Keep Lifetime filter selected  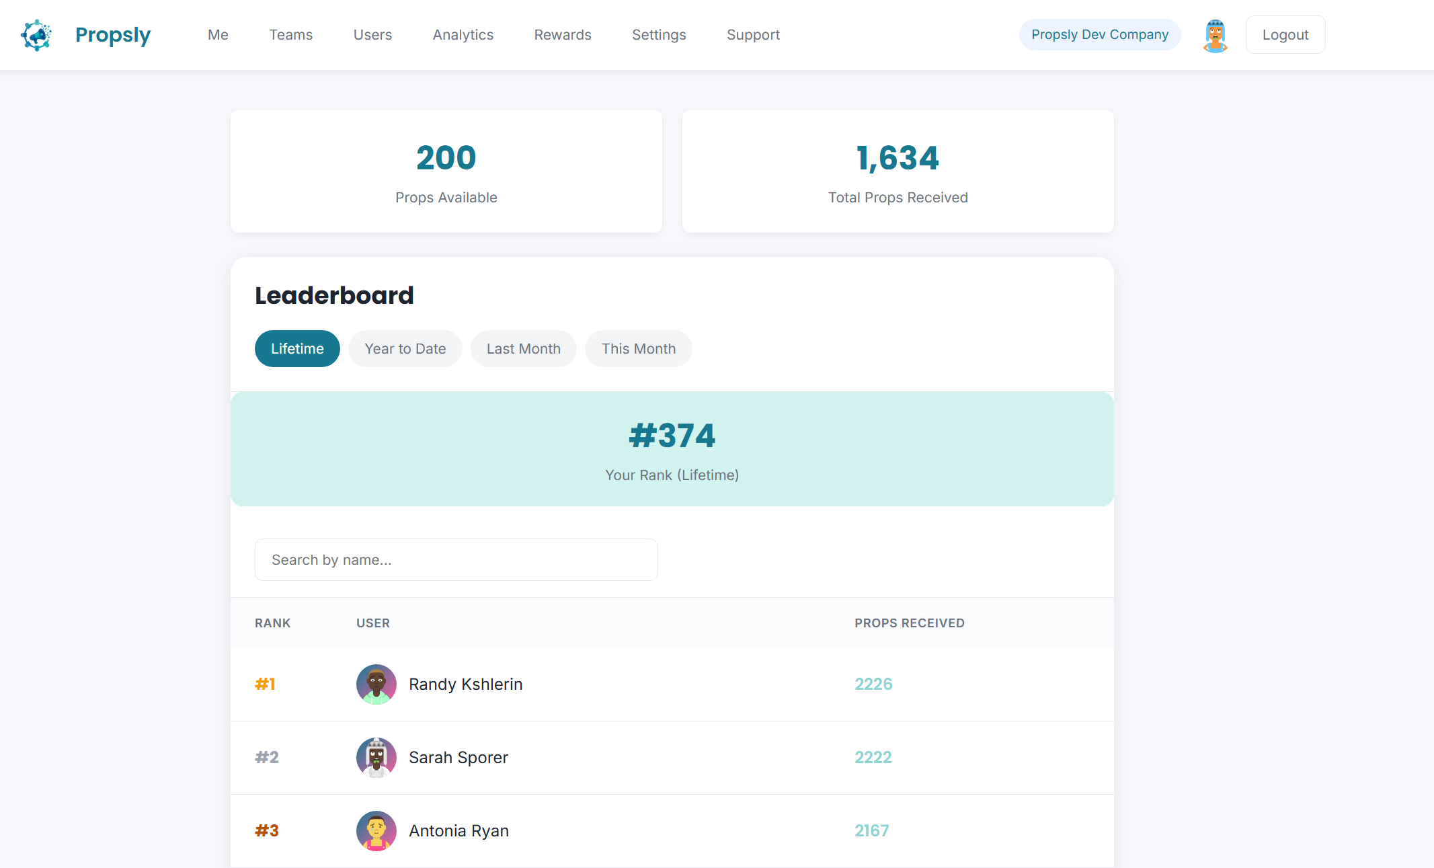point(296,348)
